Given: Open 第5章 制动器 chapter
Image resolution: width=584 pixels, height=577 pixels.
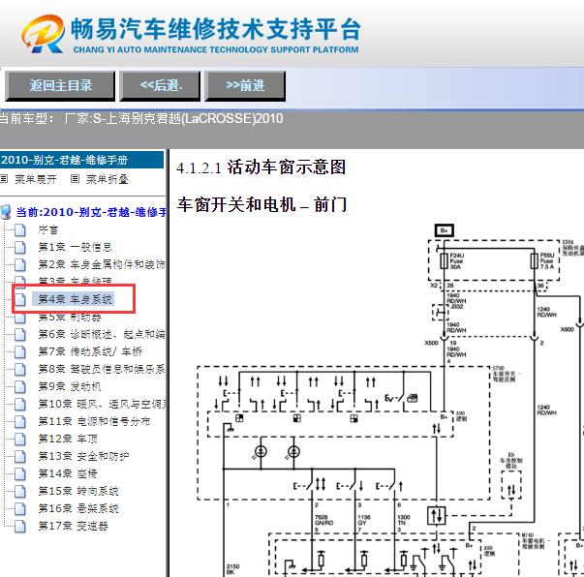Looking at the screenshot, I should click(x=70, y=317).
